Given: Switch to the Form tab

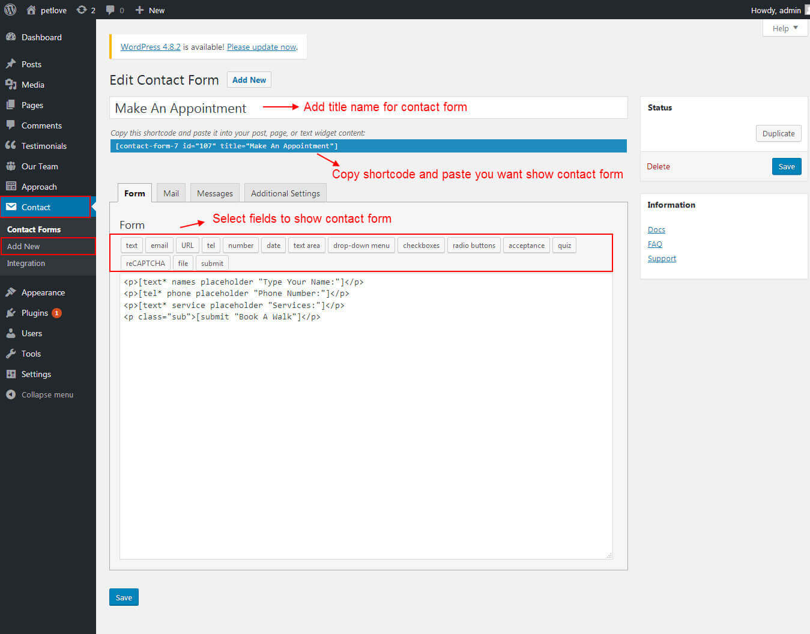Looking at the screenshot, I should [x=134, y=193].
